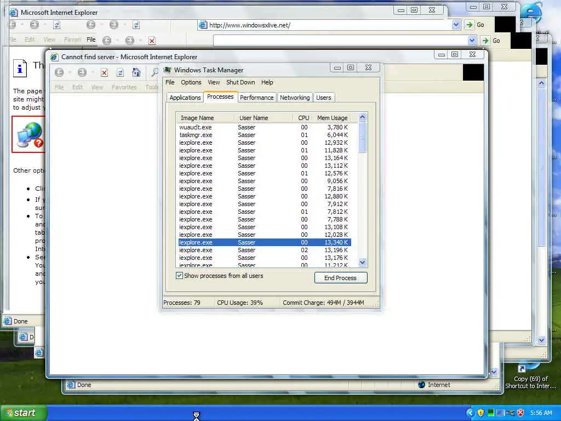Open Task Manager's File menu
The image size is (561, 421).
coord(170,82)
